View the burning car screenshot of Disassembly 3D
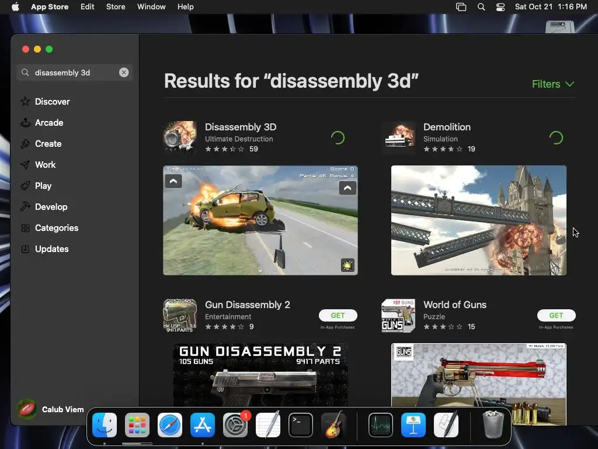 click(x=260, y=220)
